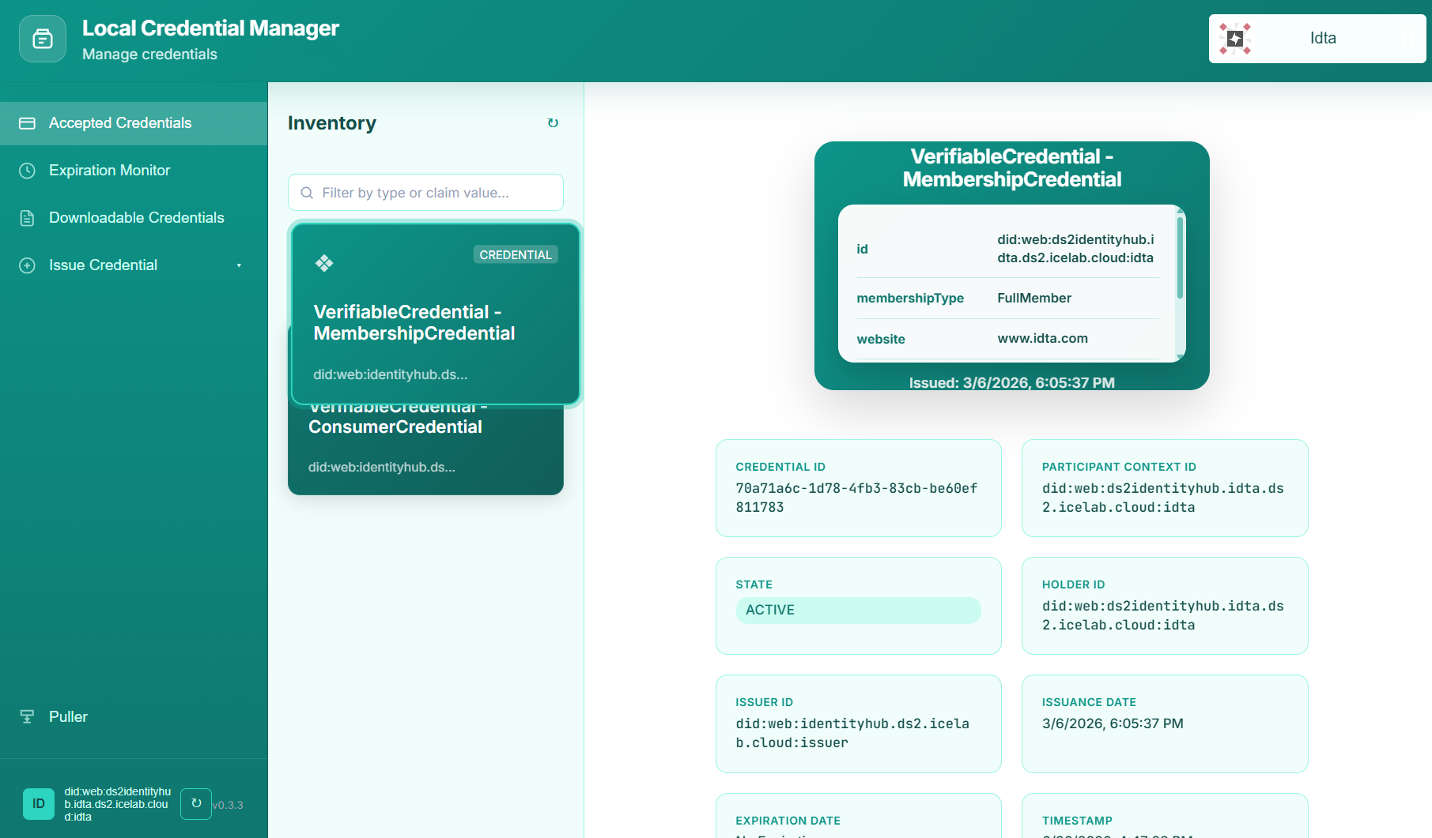Image resolution: width=1432 pixels, height=838 pixels.
Task: Click the Expiration Monitor clock icon
Action: pos(27,171)
